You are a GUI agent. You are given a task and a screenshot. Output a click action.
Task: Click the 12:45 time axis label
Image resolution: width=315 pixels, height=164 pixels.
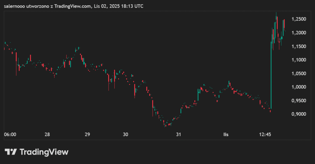tap(265, 134)
